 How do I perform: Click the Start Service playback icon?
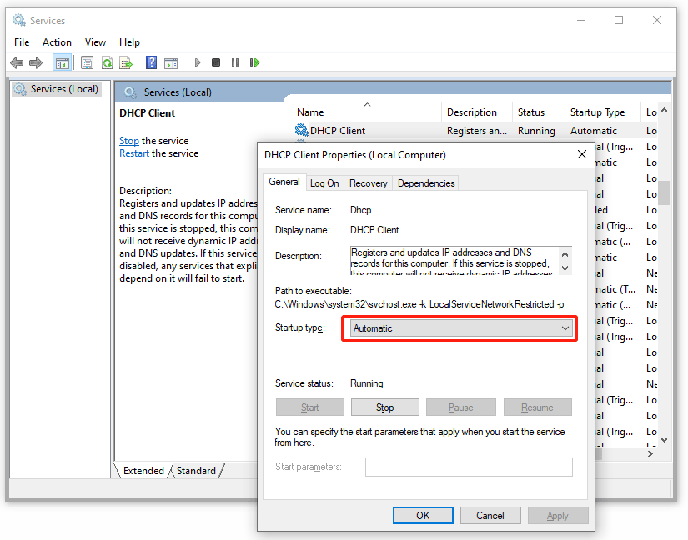click(198, 62)
